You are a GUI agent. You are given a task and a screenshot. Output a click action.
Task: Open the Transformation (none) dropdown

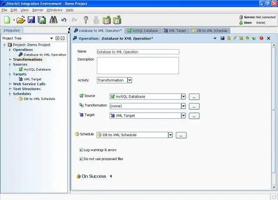click(183, 106)
